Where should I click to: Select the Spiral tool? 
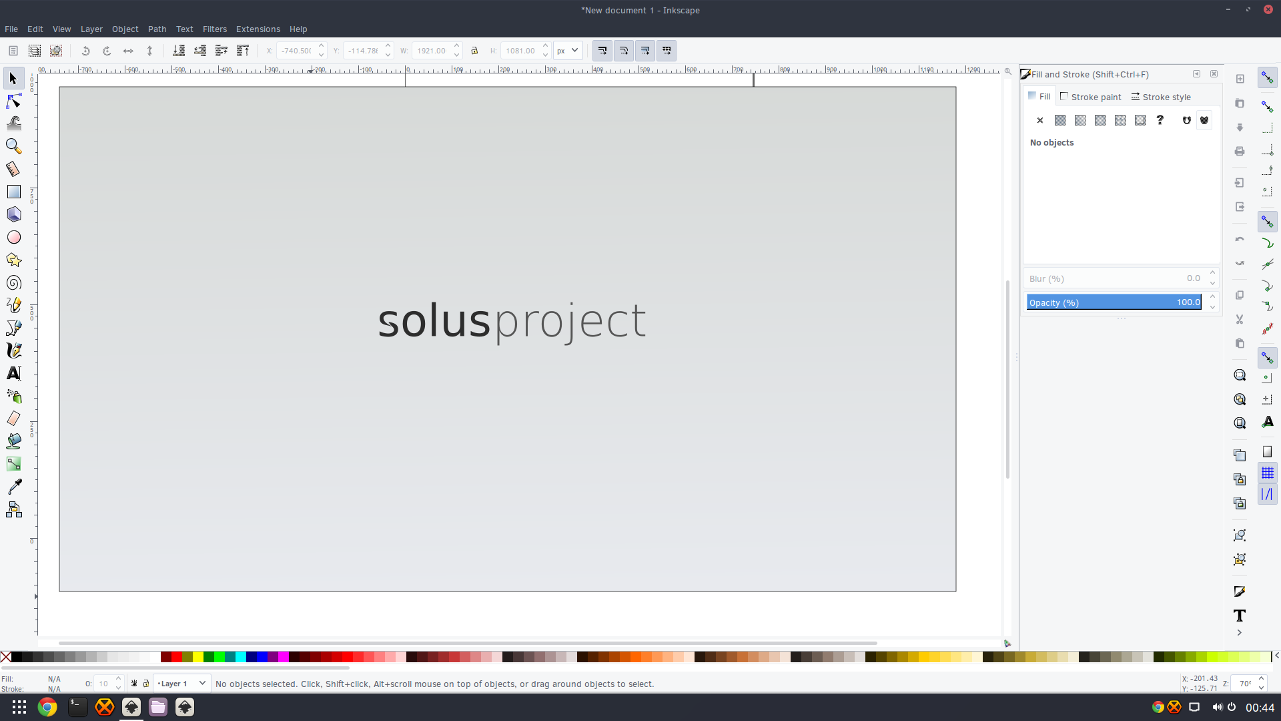[13, 282]
